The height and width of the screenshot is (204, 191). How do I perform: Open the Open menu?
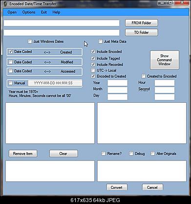[x=12, y=12]
